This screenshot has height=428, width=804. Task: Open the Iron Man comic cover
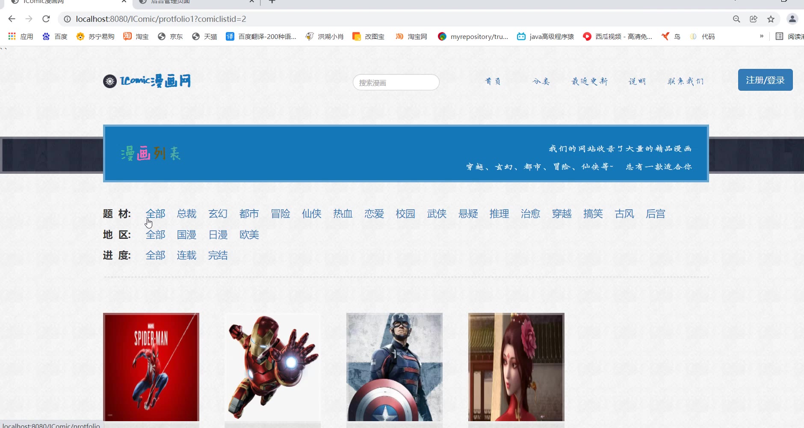[x=272, y=367]
